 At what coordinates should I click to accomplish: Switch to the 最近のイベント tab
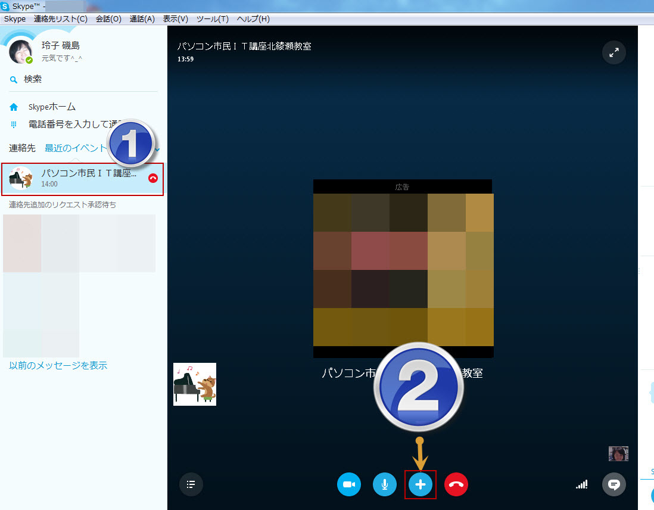click(x=76, y=148)
